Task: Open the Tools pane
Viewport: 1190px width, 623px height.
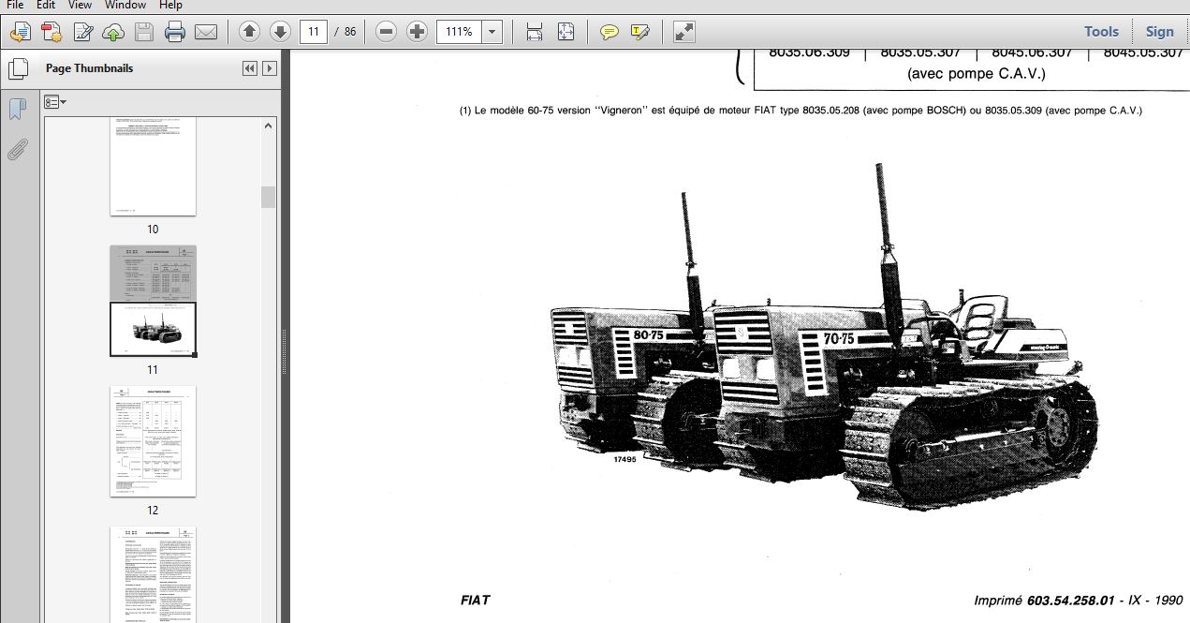Action: click(x=1101, y=32)
